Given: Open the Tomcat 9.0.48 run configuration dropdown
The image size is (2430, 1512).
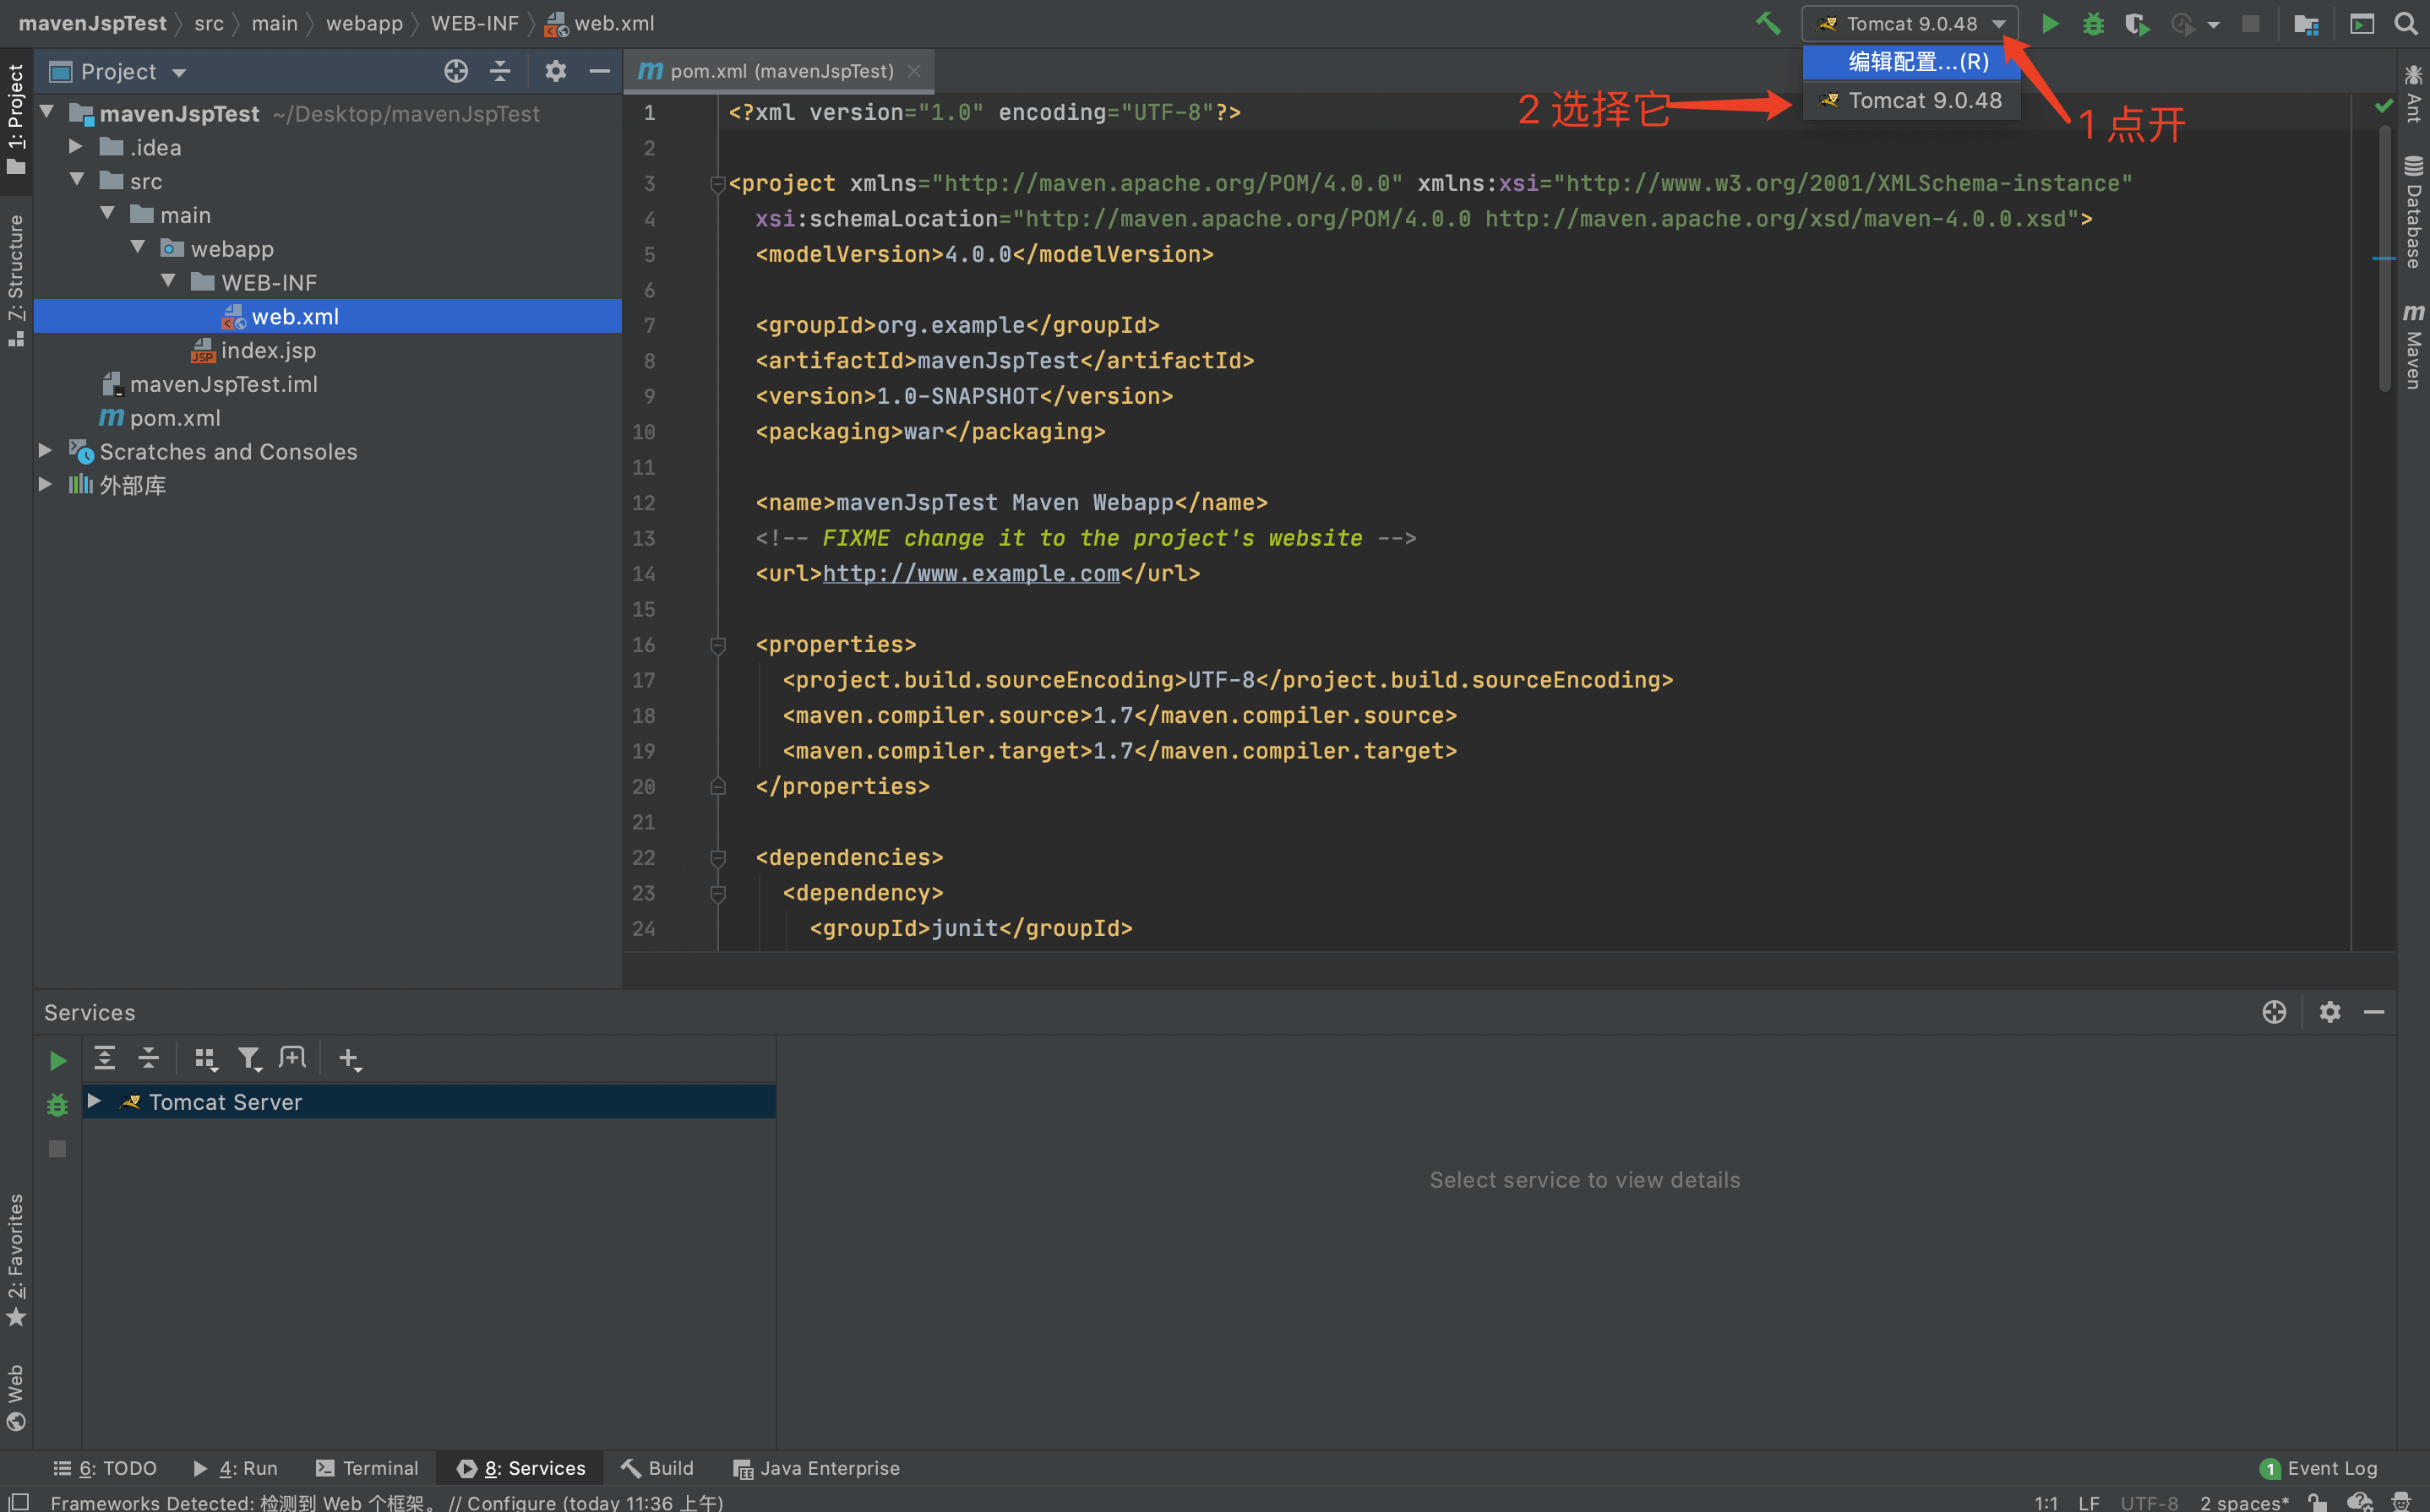Looking at the screenshot, I should tap(1910, 23).
